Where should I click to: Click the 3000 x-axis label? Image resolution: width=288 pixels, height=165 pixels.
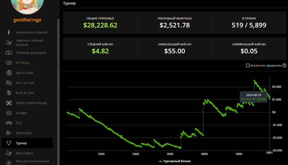[x=170, y=154]
